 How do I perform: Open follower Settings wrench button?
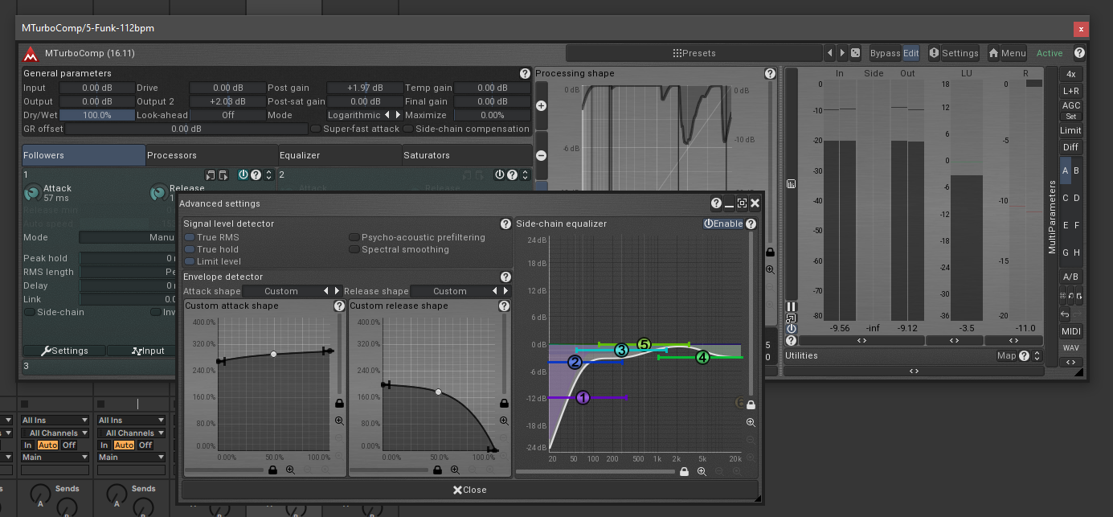(x=63, y=351)
